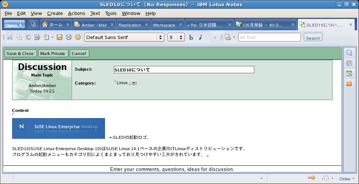
Task: Open the View menu
Action: coord(36,13)
